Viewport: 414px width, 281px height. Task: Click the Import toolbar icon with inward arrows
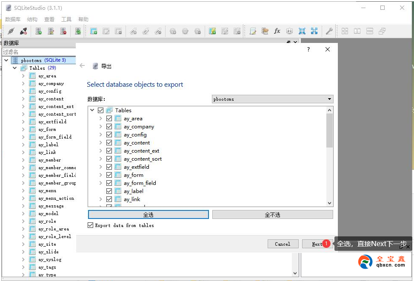point(302,31)
